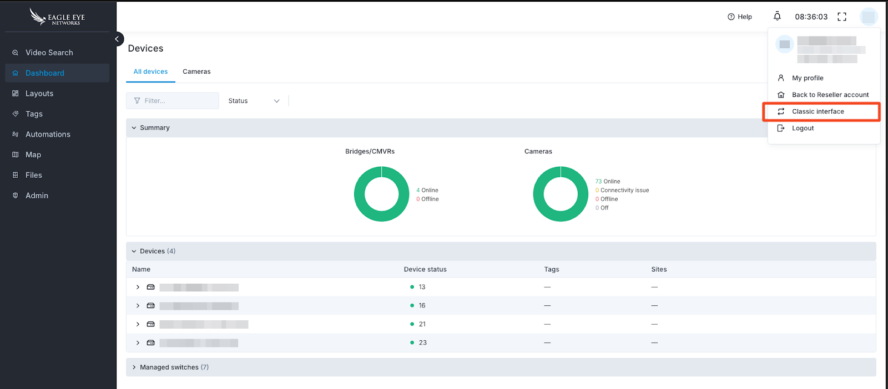Expand the device row with 13 cameras

point(138,287)
